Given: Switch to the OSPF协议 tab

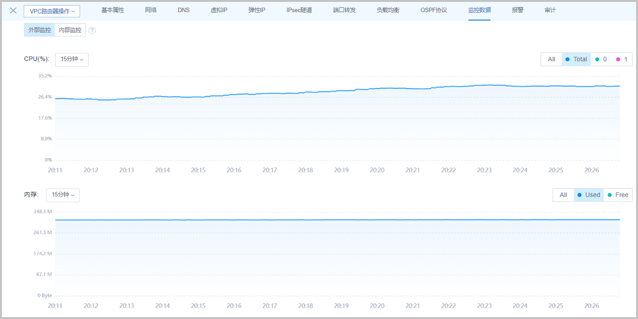Looking at the screenshot, I should pos(434,11).
